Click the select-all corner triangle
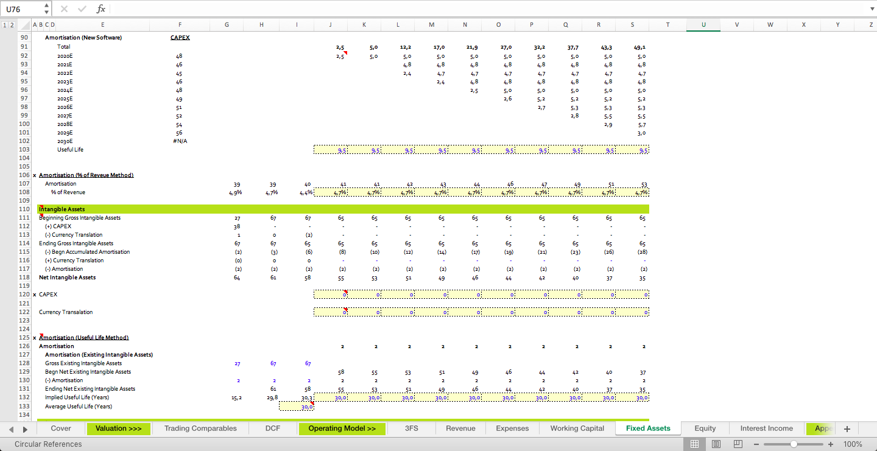 [25, 25]
